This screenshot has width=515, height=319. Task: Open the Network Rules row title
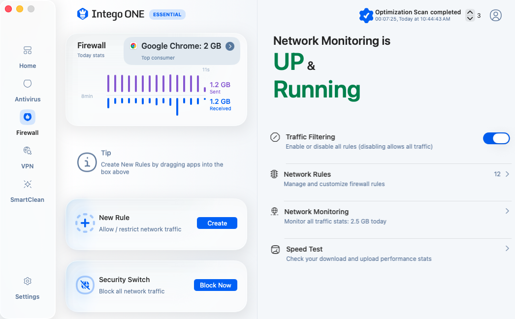(x=307, y=174)
